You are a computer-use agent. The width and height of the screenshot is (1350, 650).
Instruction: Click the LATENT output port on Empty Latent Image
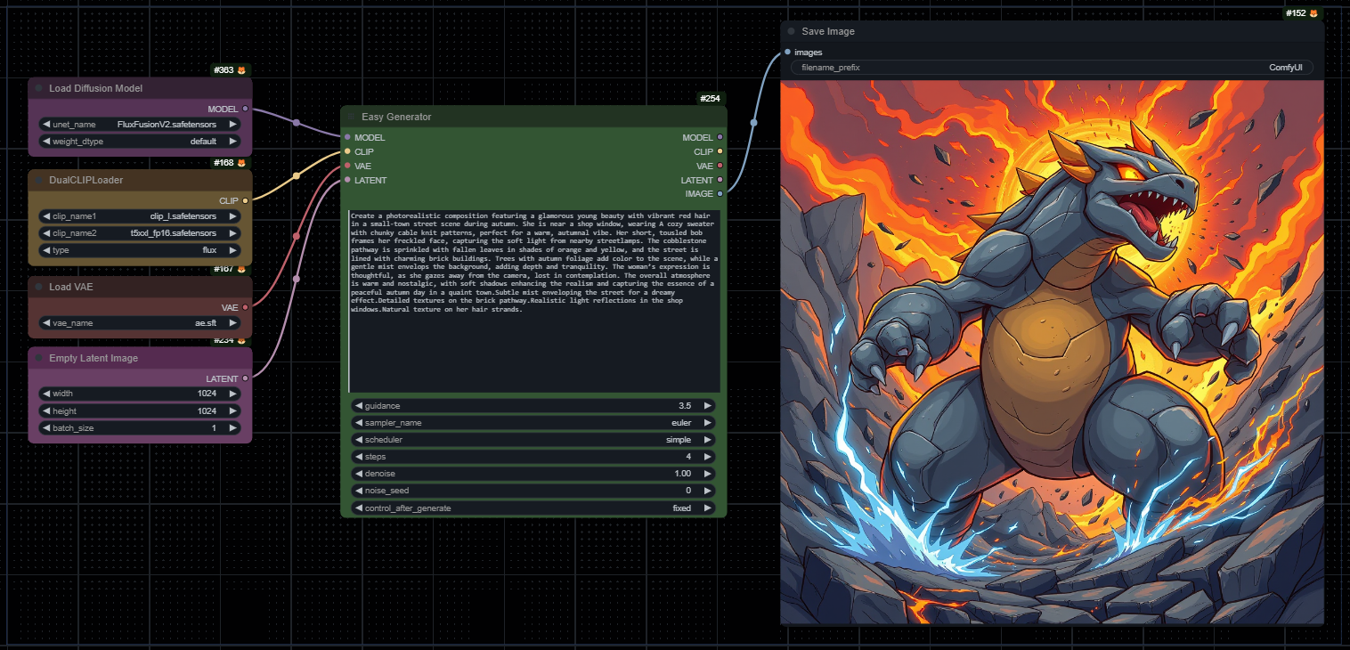[x=246, y=378]
